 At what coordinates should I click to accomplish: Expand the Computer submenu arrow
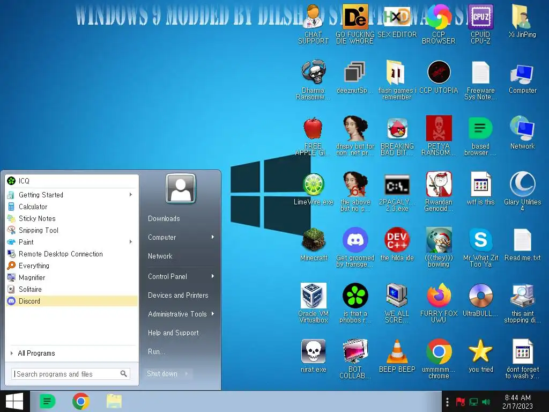click(212, 237)
